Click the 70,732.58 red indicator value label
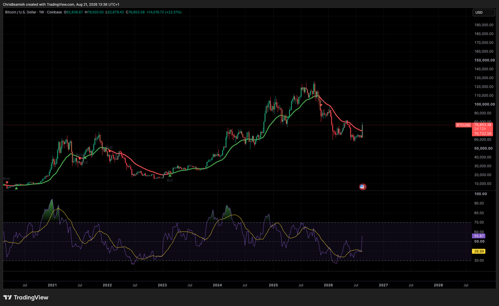Image resolution: width=499 pixels, height=306 pixels. tap(483, 133)
